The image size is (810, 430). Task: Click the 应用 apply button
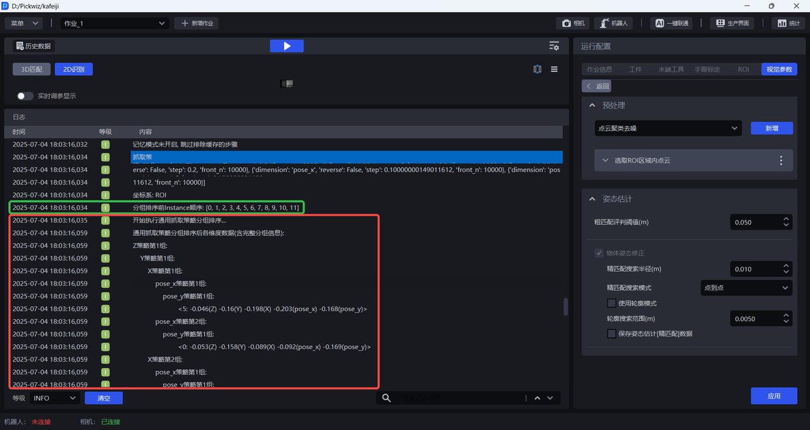pyautogui.click(x=773, y=396)
